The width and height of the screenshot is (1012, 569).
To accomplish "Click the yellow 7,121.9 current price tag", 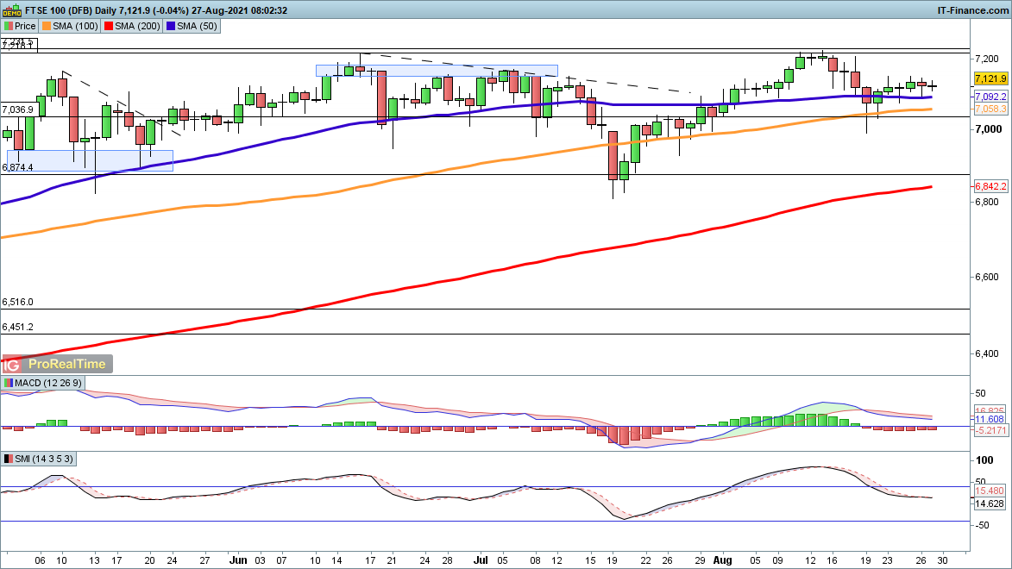I will click(990, 78).
